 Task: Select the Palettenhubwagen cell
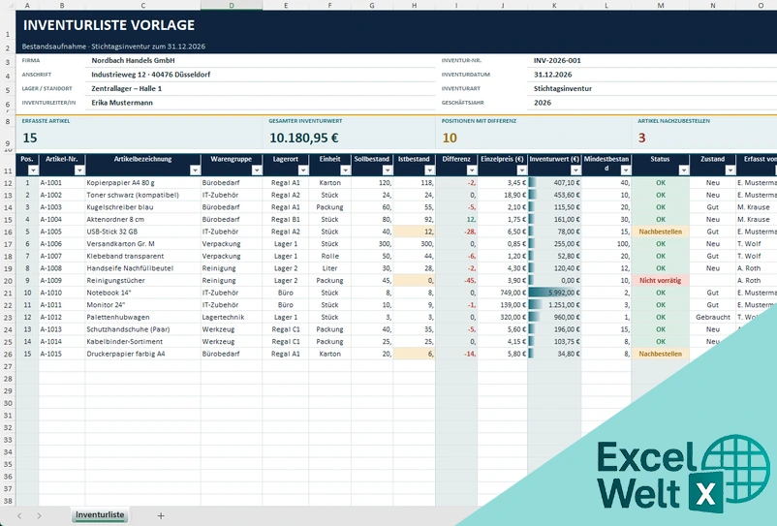[x=142, y=317]
